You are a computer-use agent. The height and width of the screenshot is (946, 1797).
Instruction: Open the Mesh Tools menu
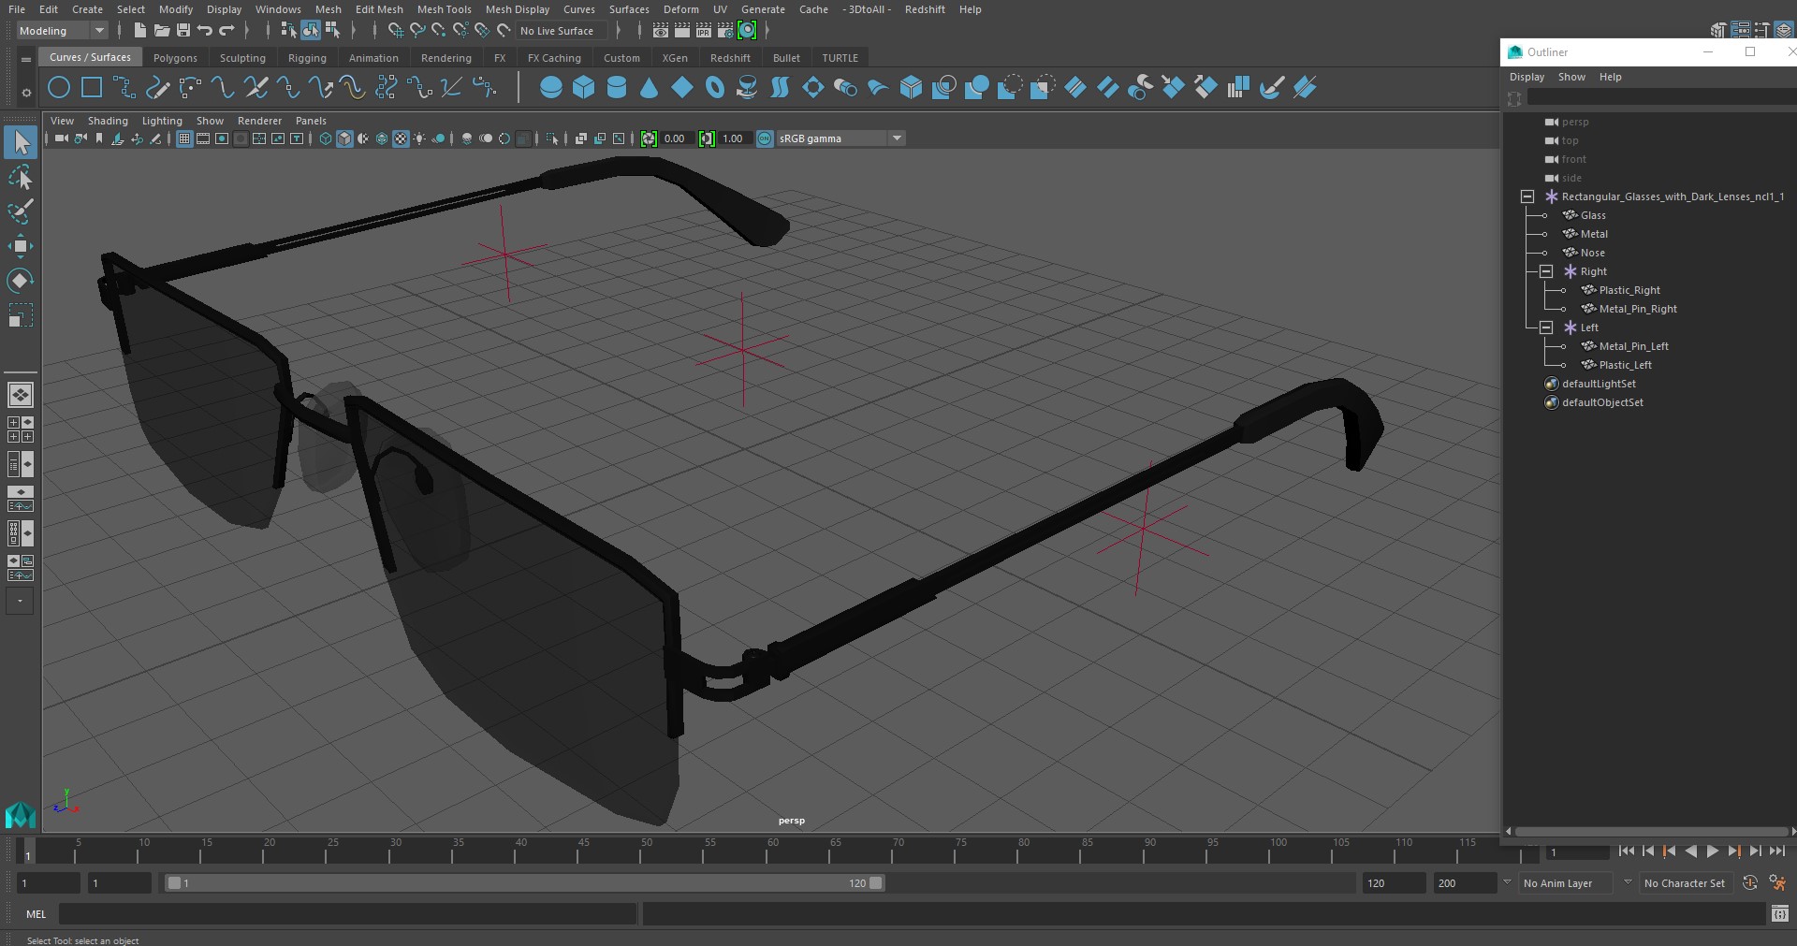[444, 9]
